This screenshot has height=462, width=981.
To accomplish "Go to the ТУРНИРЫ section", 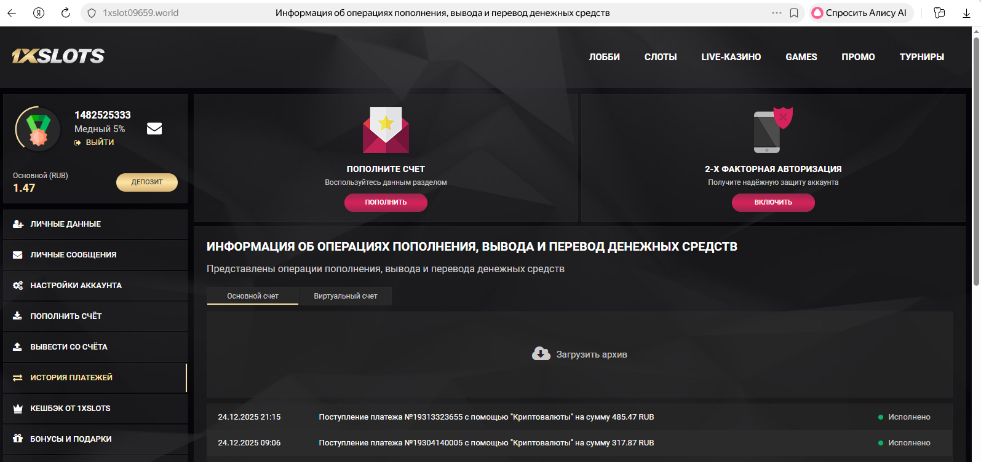I will point(922,57).
